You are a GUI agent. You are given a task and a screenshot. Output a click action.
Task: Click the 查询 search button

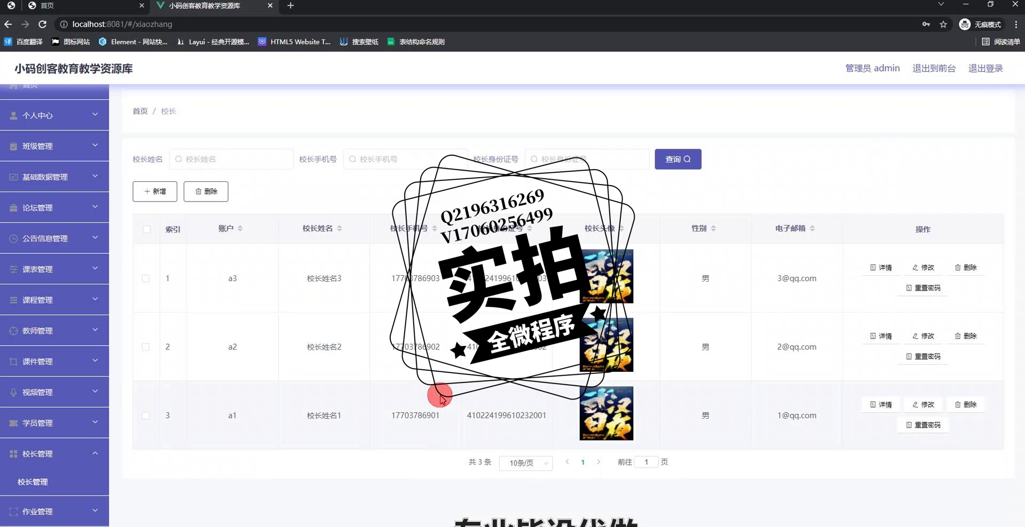tap(678, 159)
